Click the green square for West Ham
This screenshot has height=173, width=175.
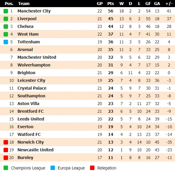click(x=6, y=34)
